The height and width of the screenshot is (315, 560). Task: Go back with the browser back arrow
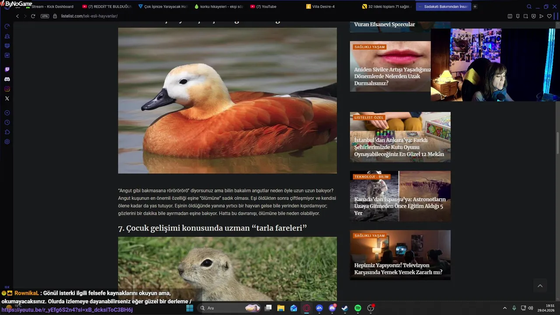pos(17,16)
